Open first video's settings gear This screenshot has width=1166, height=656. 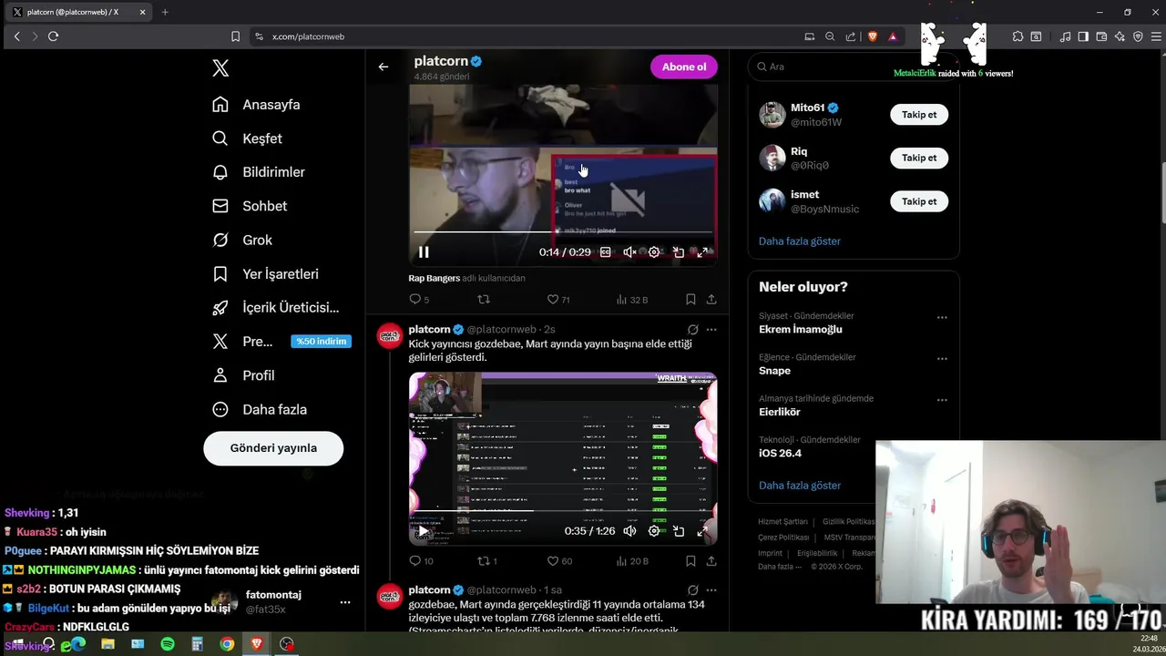(654, 252)
